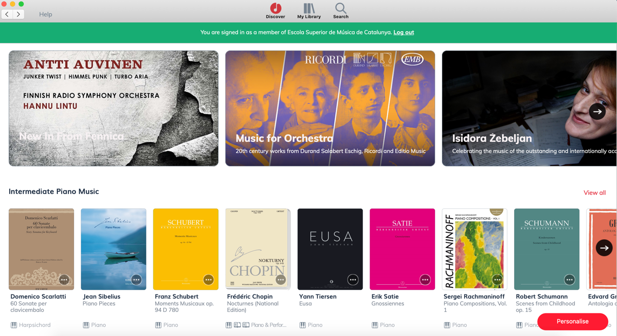This screenshot has width=617, height=336.
Task: Open more options on Rachmaninoff Piano Compositions
Action: point(497,280)
